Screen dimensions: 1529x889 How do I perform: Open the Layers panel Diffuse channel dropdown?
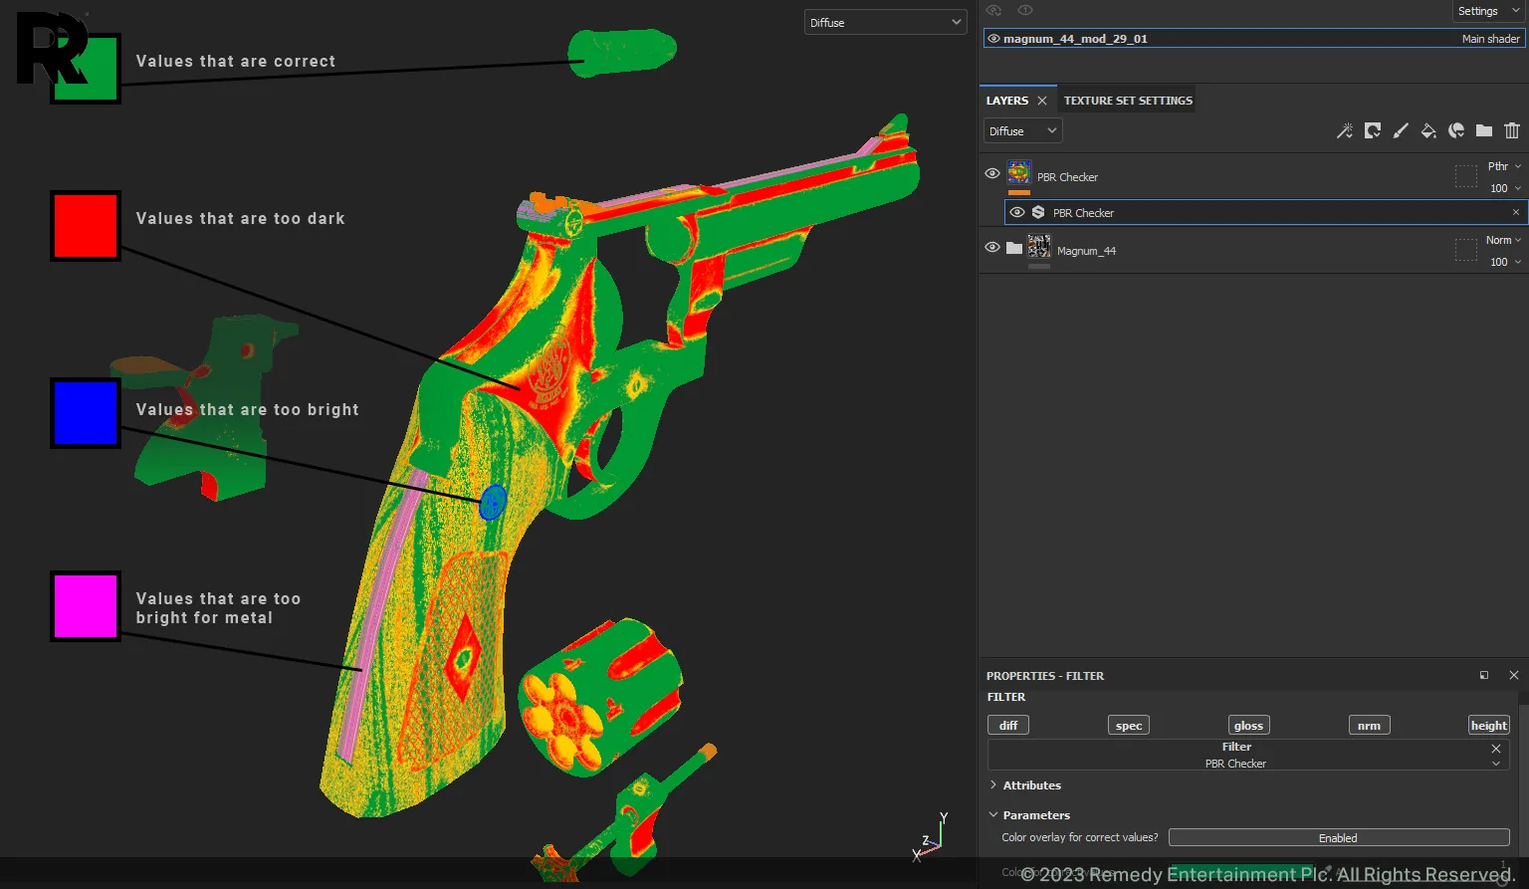pyautogui.click(x=1023, y=130)
